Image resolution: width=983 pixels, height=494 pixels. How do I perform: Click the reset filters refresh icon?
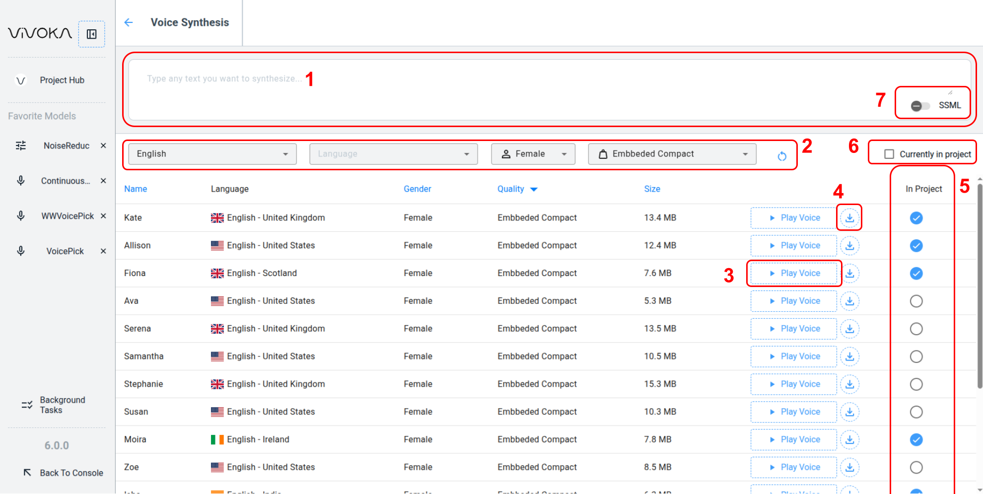point(781,156)
